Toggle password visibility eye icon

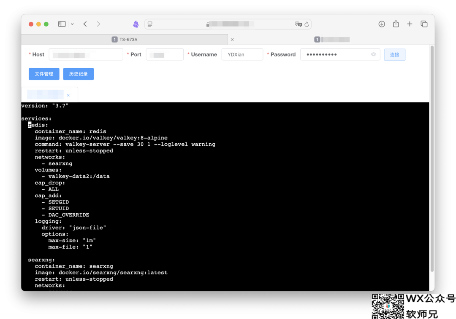click(x=374, y=54)
